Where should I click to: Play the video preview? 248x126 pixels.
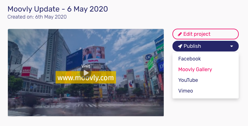pos(86,73)
